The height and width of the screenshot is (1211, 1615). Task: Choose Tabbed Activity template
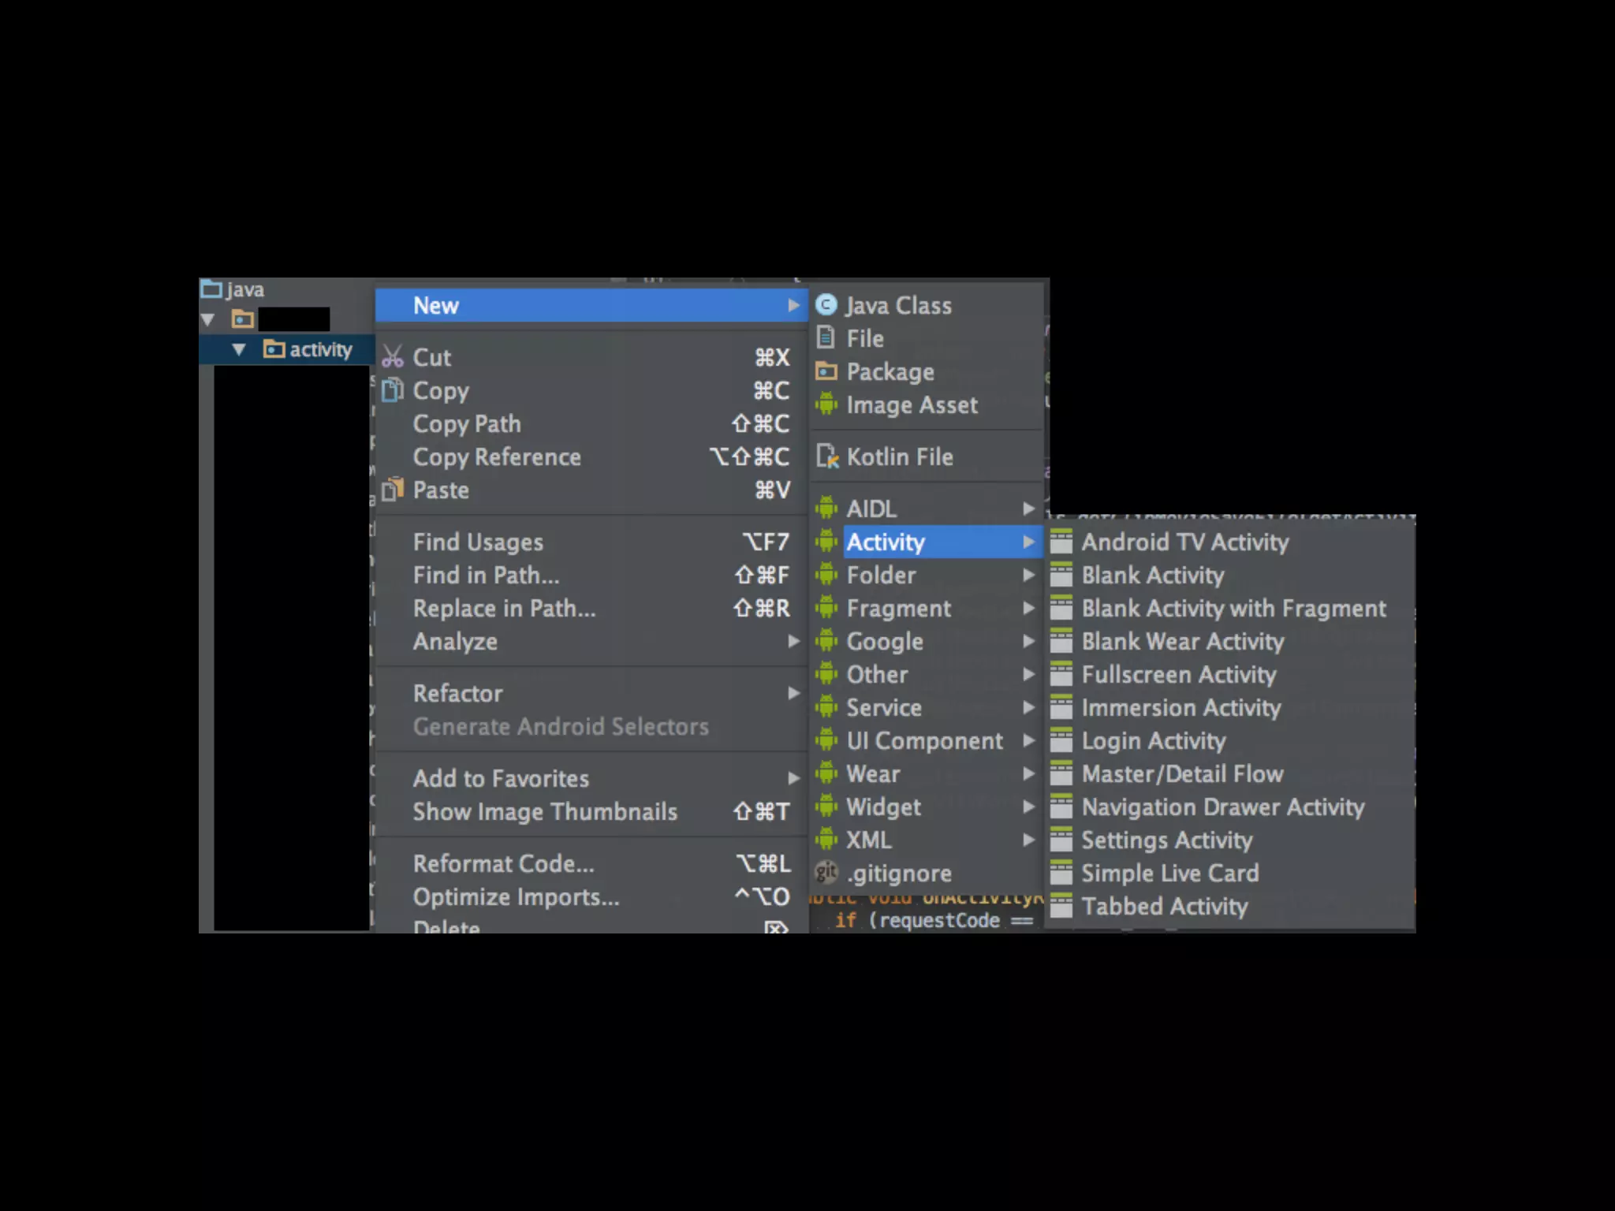[x=1164, y=906]
